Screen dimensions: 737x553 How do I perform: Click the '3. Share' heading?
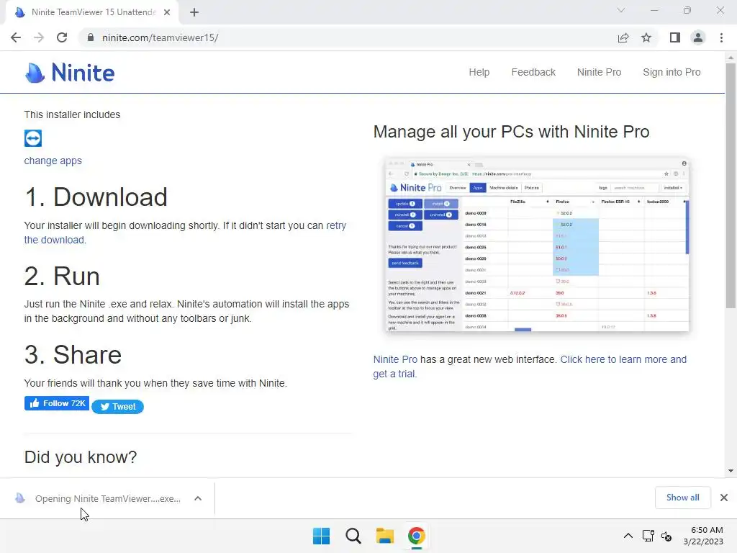tap(73, 354)
